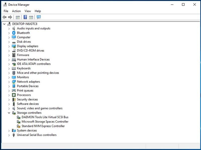Click the Audio inputs and outputs speaker icon
The image size is (201, 150).
point(14,28)
